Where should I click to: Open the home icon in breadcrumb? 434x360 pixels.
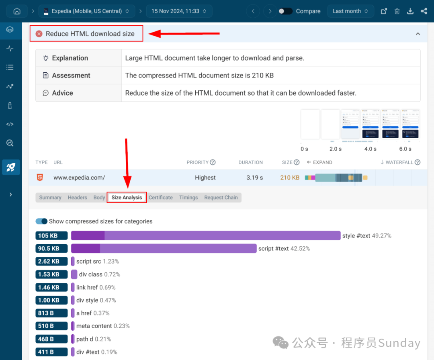tap(17, 11)
